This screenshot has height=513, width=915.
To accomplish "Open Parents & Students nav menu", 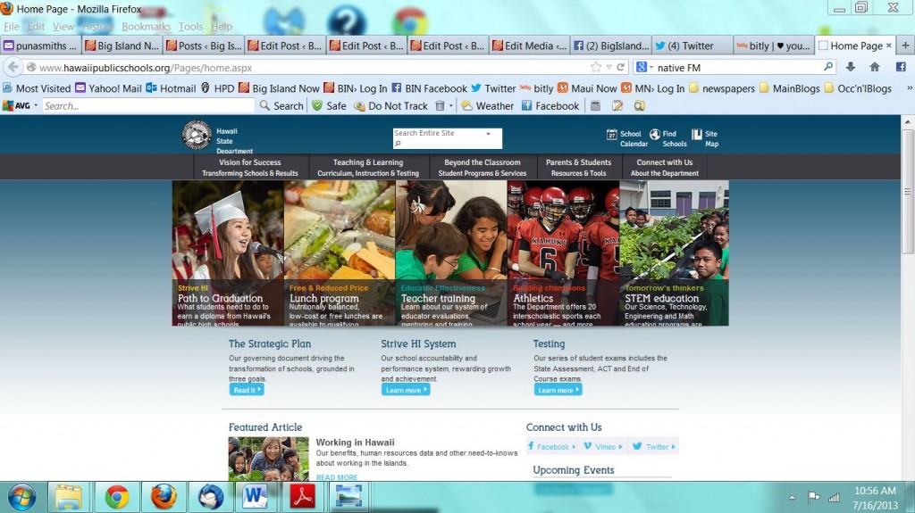I will click(578, 168).
